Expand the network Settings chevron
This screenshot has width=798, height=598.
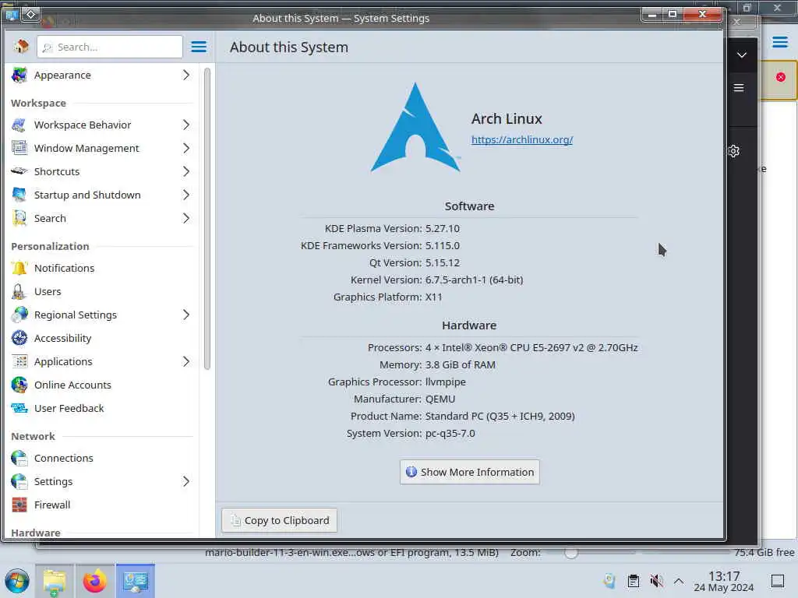pyautogui.click(x=186, y=481)
